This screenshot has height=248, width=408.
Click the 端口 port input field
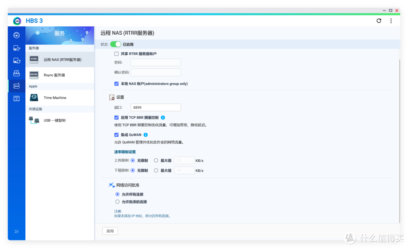(156, 107)
